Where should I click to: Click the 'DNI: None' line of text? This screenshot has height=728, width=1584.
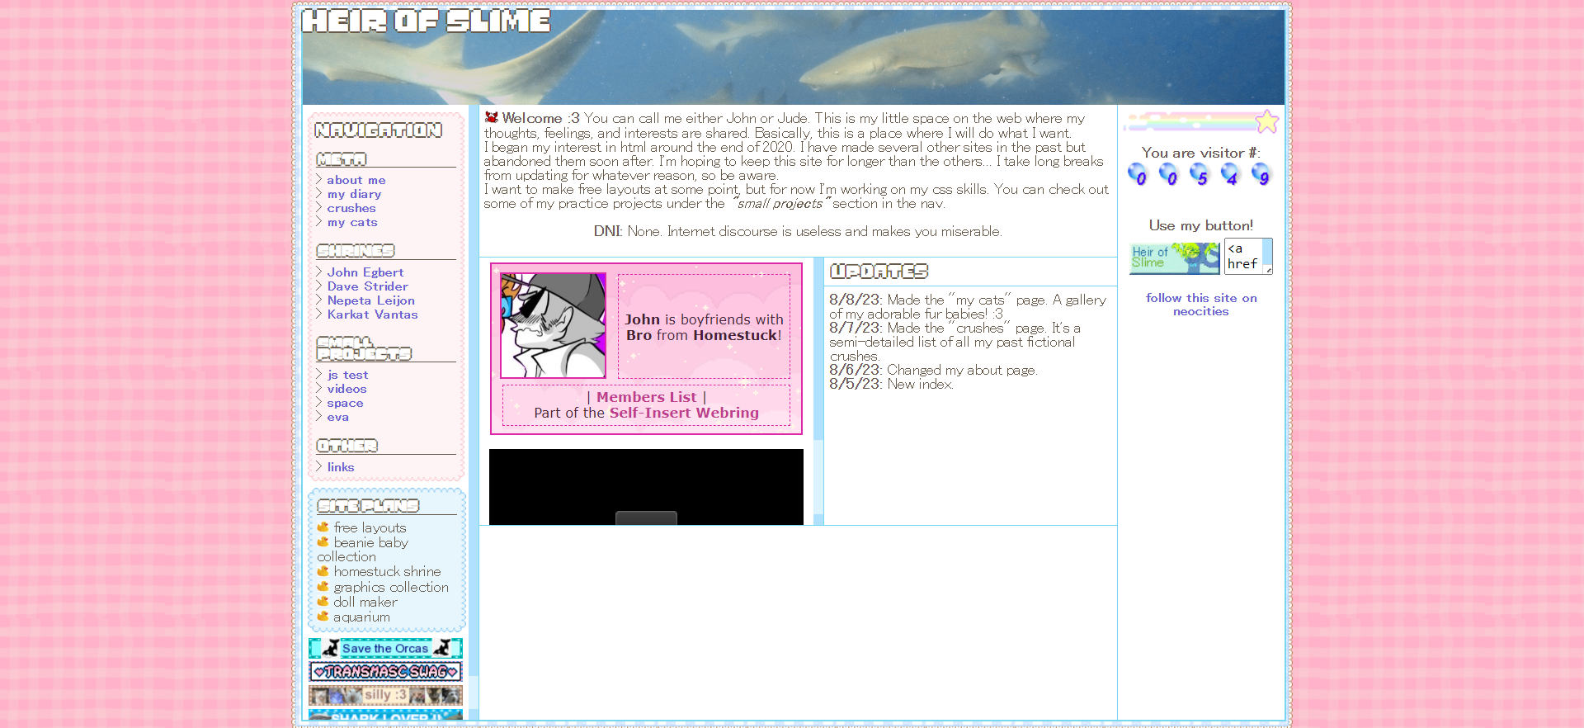[798, 231]
